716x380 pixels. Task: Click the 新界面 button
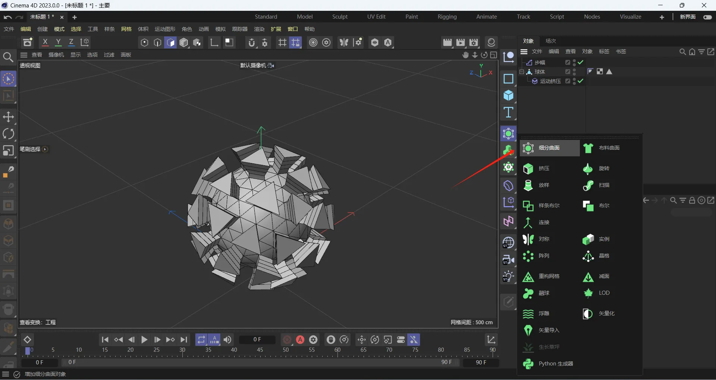click(x=687, y=17)
